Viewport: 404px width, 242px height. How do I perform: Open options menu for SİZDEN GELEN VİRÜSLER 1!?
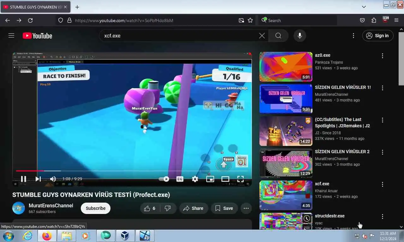(383, 88)
